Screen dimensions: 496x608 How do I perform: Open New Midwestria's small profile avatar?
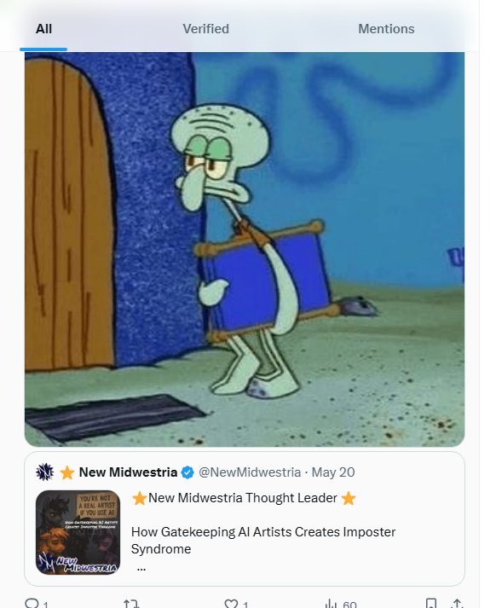(x=44, y=472)
